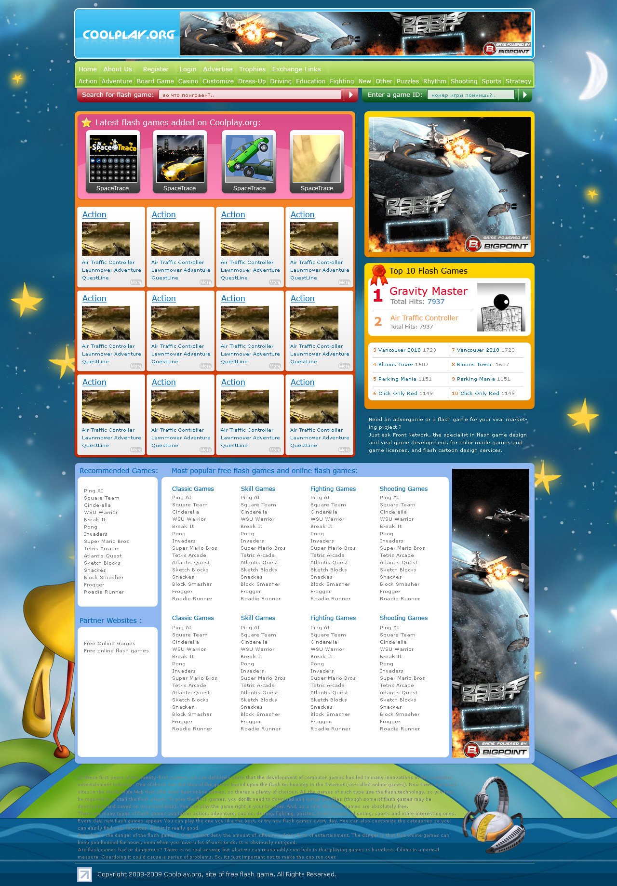Visit the Trophies page
This screenshot has width=617, height=886.
[x=252, y=69]
